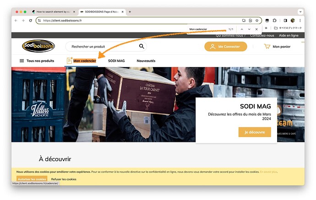This screenshot has width=316, height=200.
Task: Open the Aide en ligne link
Action: click(x=289, y=35)
